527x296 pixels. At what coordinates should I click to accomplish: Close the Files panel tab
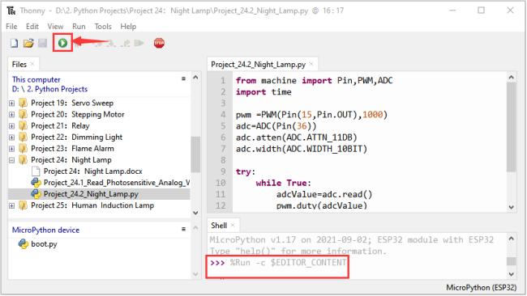32,64
